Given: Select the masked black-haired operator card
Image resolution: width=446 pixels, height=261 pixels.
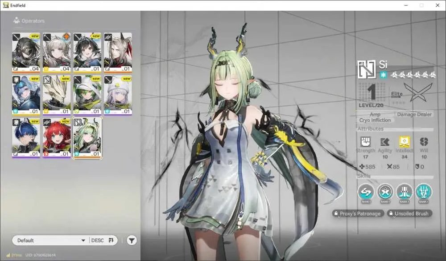Looking at the screenshot, I should (x=26, y=52).
